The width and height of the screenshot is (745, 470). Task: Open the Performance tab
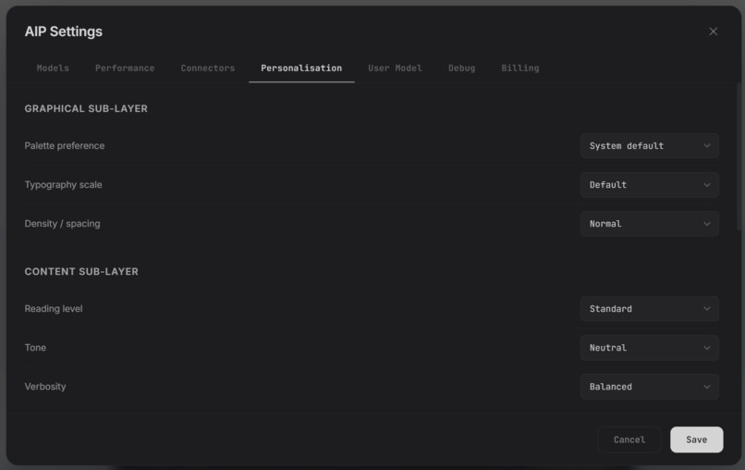(x=125, y=68)
